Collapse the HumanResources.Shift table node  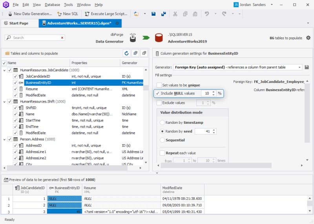click(4, 102)
